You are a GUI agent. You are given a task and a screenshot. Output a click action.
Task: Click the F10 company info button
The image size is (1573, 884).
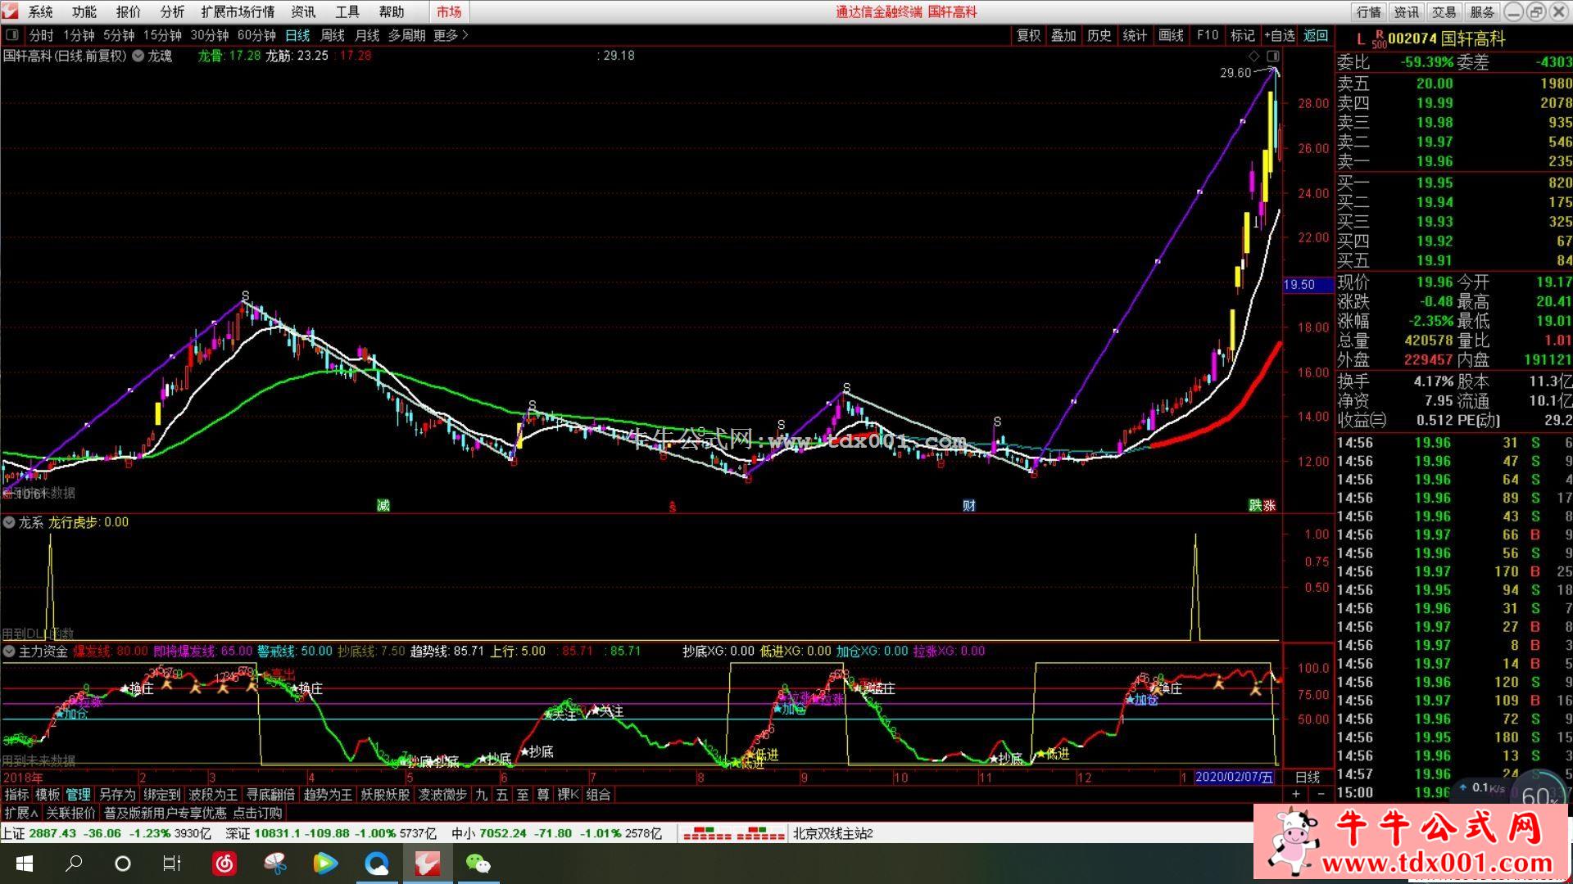pos(1207,35)
